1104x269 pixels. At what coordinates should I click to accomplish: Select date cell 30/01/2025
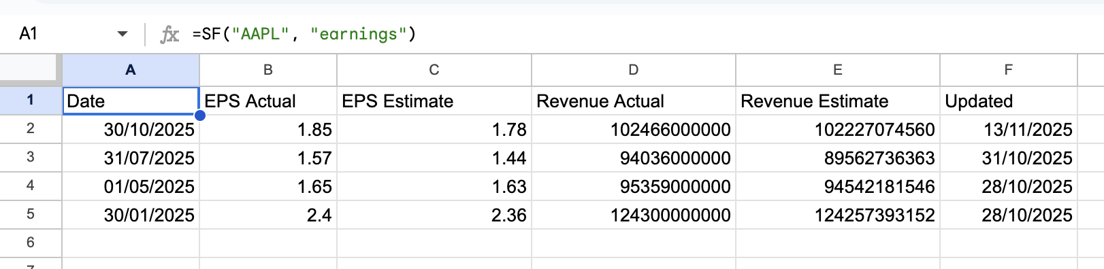click(x=131, y=215)
